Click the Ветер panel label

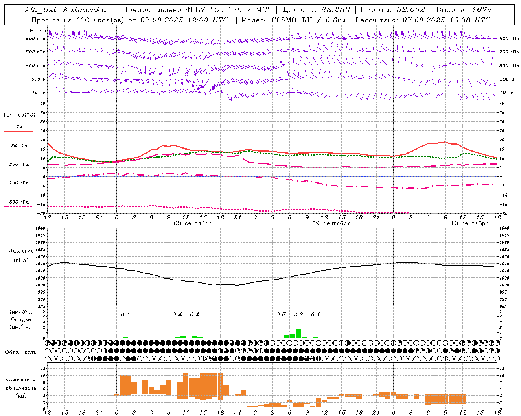37,31
